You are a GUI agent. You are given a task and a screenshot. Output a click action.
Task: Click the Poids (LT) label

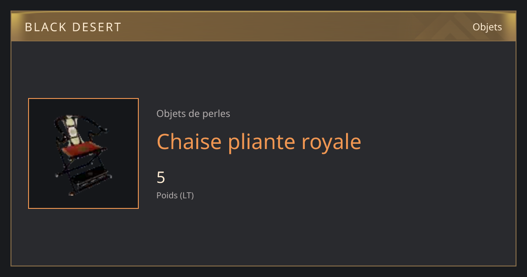(x=175, y=195)
